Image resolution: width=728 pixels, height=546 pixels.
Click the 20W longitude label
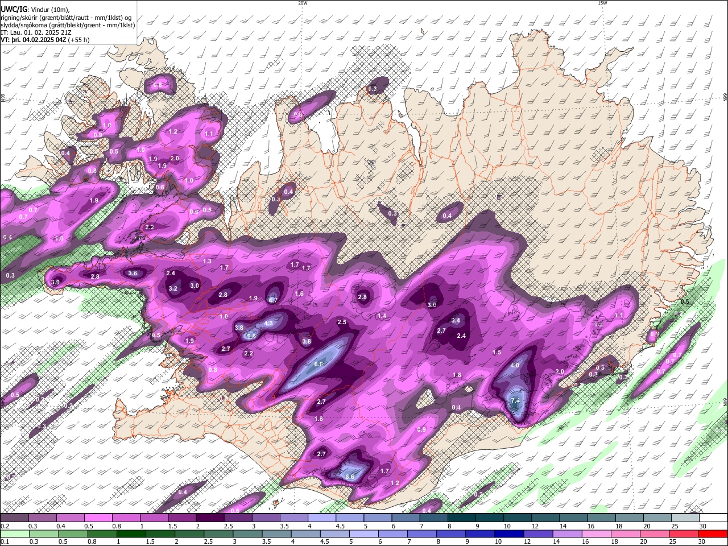[x=303, y=3]
